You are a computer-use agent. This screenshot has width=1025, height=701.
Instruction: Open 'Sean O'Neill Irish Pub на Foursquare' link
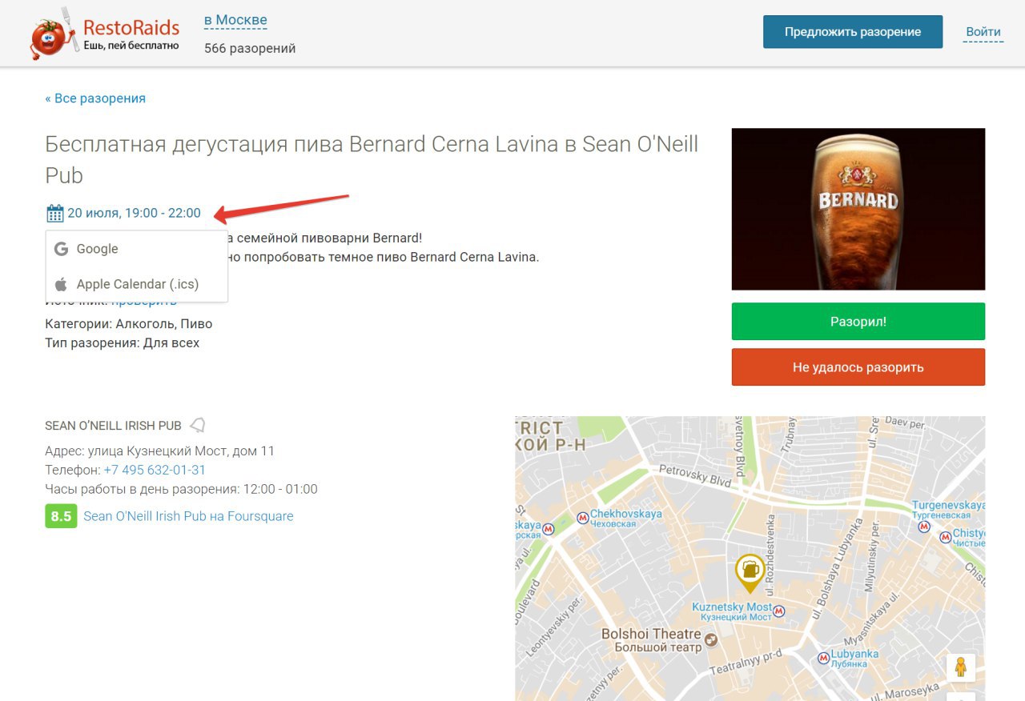pyautogui.click(x=188, y=516)
